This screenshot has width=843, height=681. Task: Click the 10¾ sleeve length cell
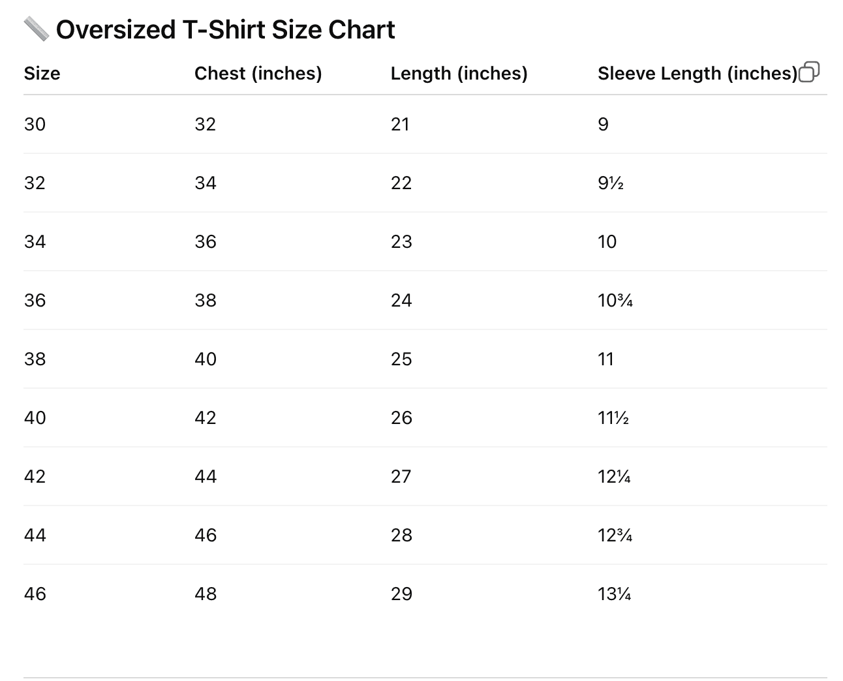click(x=615, y=300)
